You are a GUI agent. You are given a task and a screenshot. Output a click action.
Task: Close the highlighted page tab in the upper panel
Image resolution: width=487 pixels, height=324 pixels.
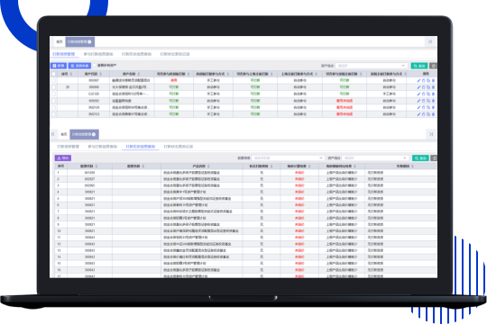(x=89, y=42)
